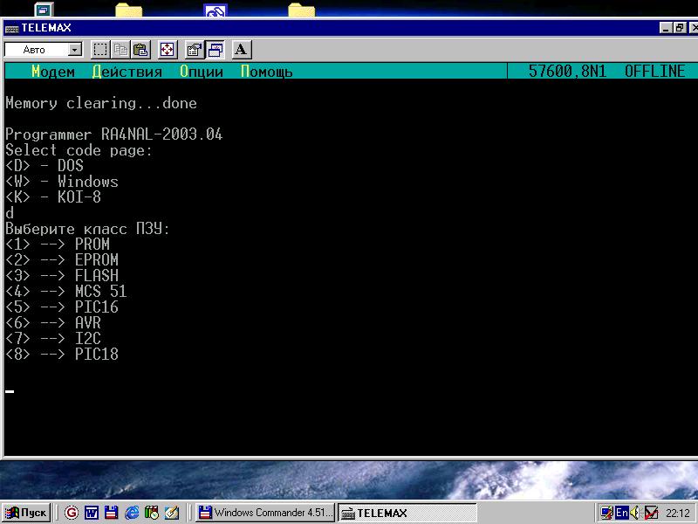Open the En language indicator in tray
This screenshot has height=524, width=698.
click(621, 514)
